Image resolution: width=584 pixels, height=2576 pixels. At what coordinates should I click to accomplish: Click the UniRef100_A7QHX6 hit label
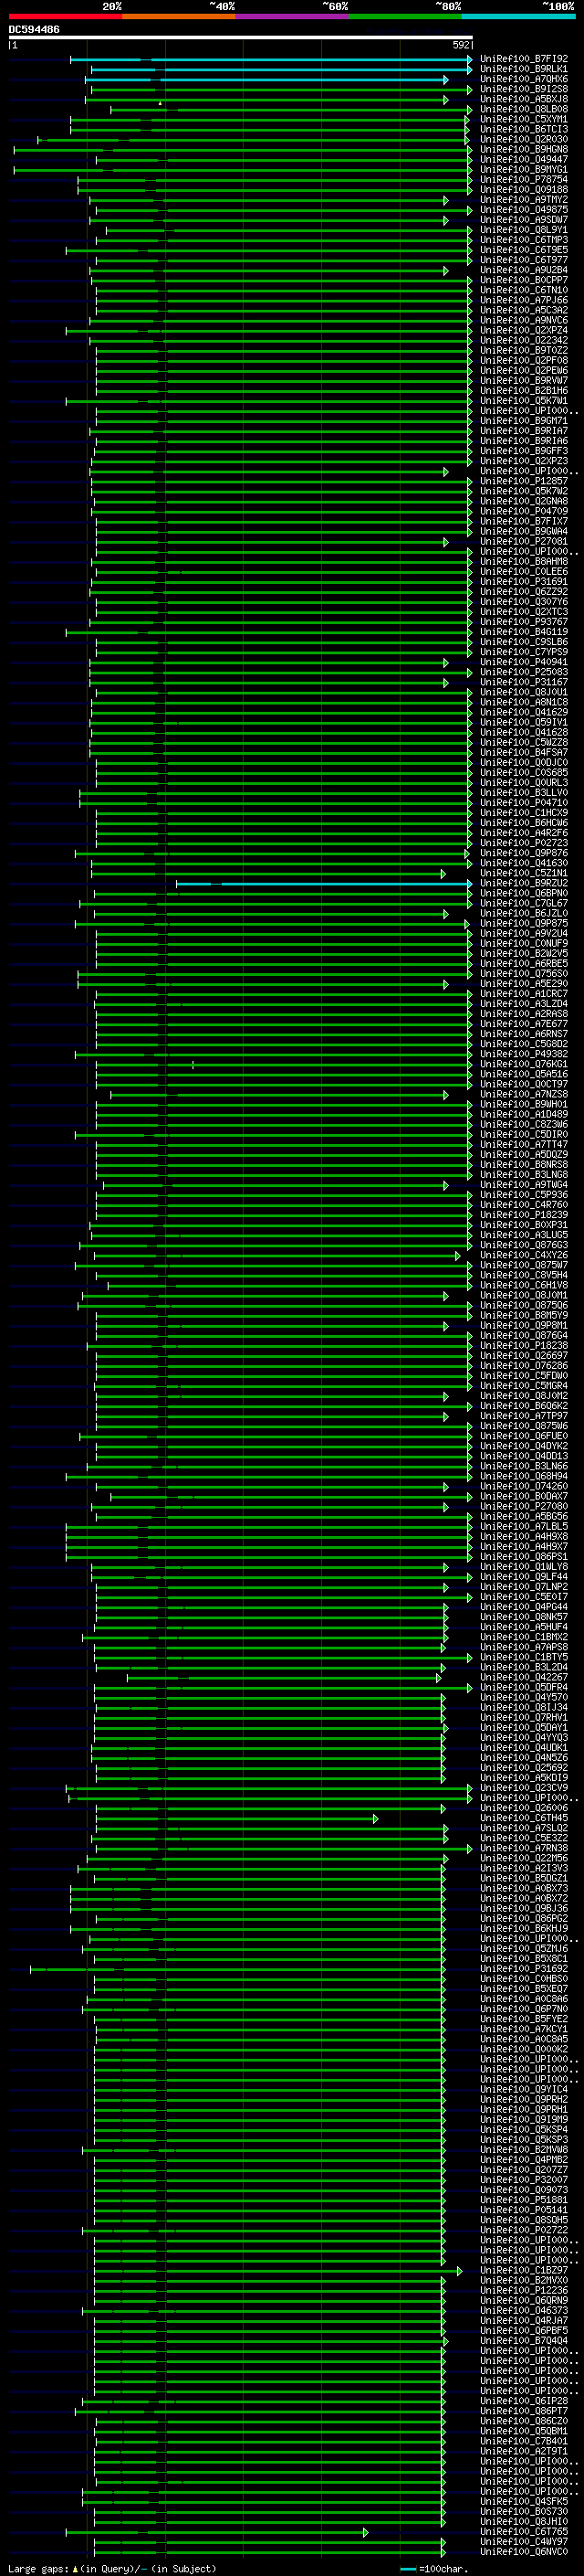(524, 79)
